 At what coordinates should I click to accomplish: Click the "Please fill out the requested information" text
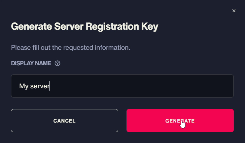[70, 47]
